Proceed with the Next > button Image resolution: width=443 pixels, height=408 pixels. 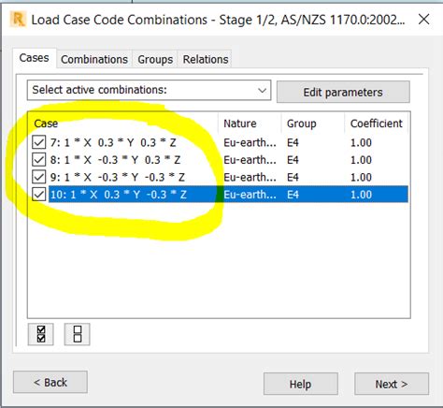click(392, 384)
